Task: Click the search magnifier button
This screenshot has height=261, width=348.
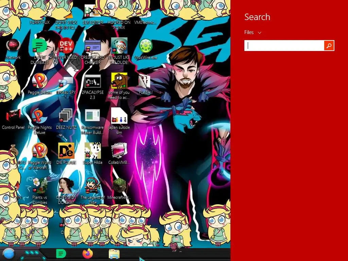Action: click(x=329, y=46)
